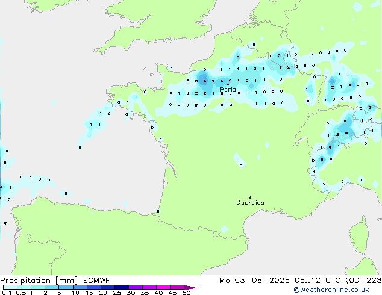Pick the legend swatch between 10 and 15

[x=80, y=287]
